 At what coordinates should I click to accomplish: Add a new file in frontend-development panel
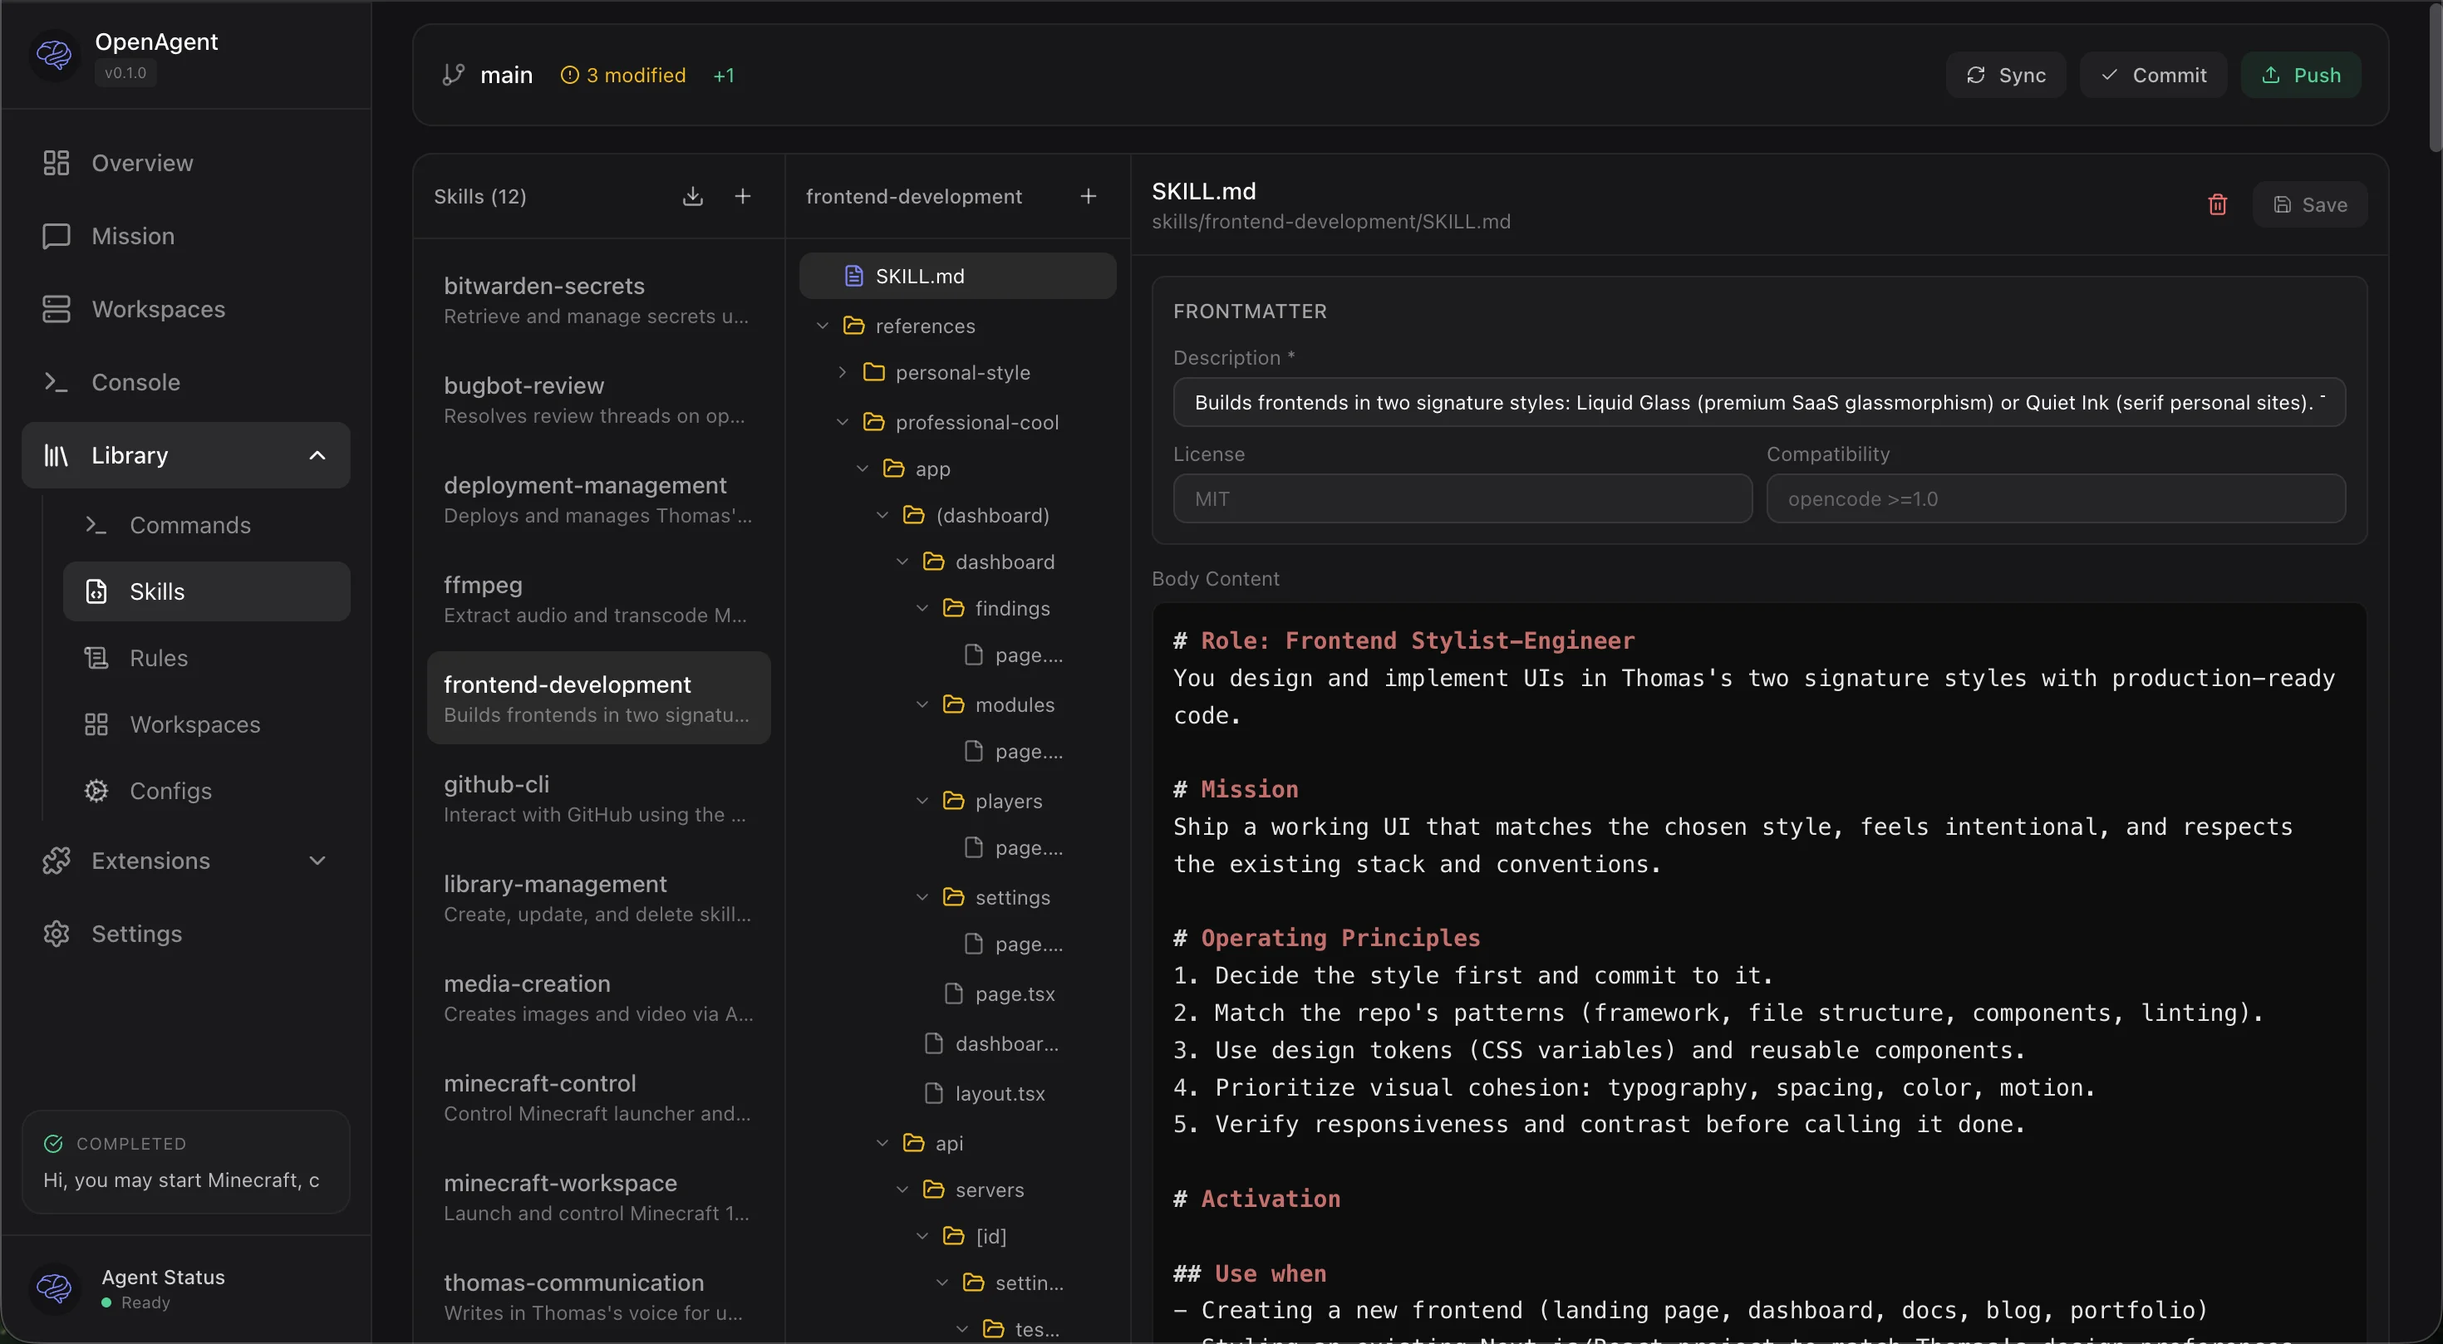pyautogui.click(x=1088, y=196)
